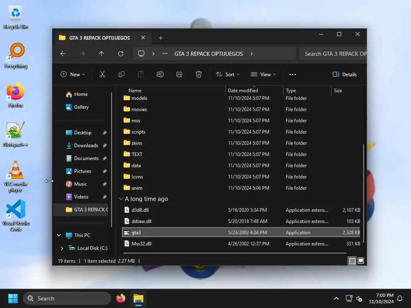
Task: Click GTA 3 REPACK OPTIJUEGOS breadcrumb
Action: click(x=209, y=54)
